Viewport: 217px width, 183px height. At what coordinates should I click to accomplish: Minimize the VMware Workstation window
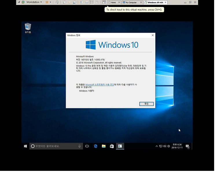[x=185, y=2]
